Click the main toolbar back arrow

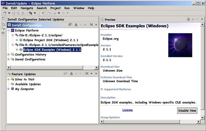point(55,13)
